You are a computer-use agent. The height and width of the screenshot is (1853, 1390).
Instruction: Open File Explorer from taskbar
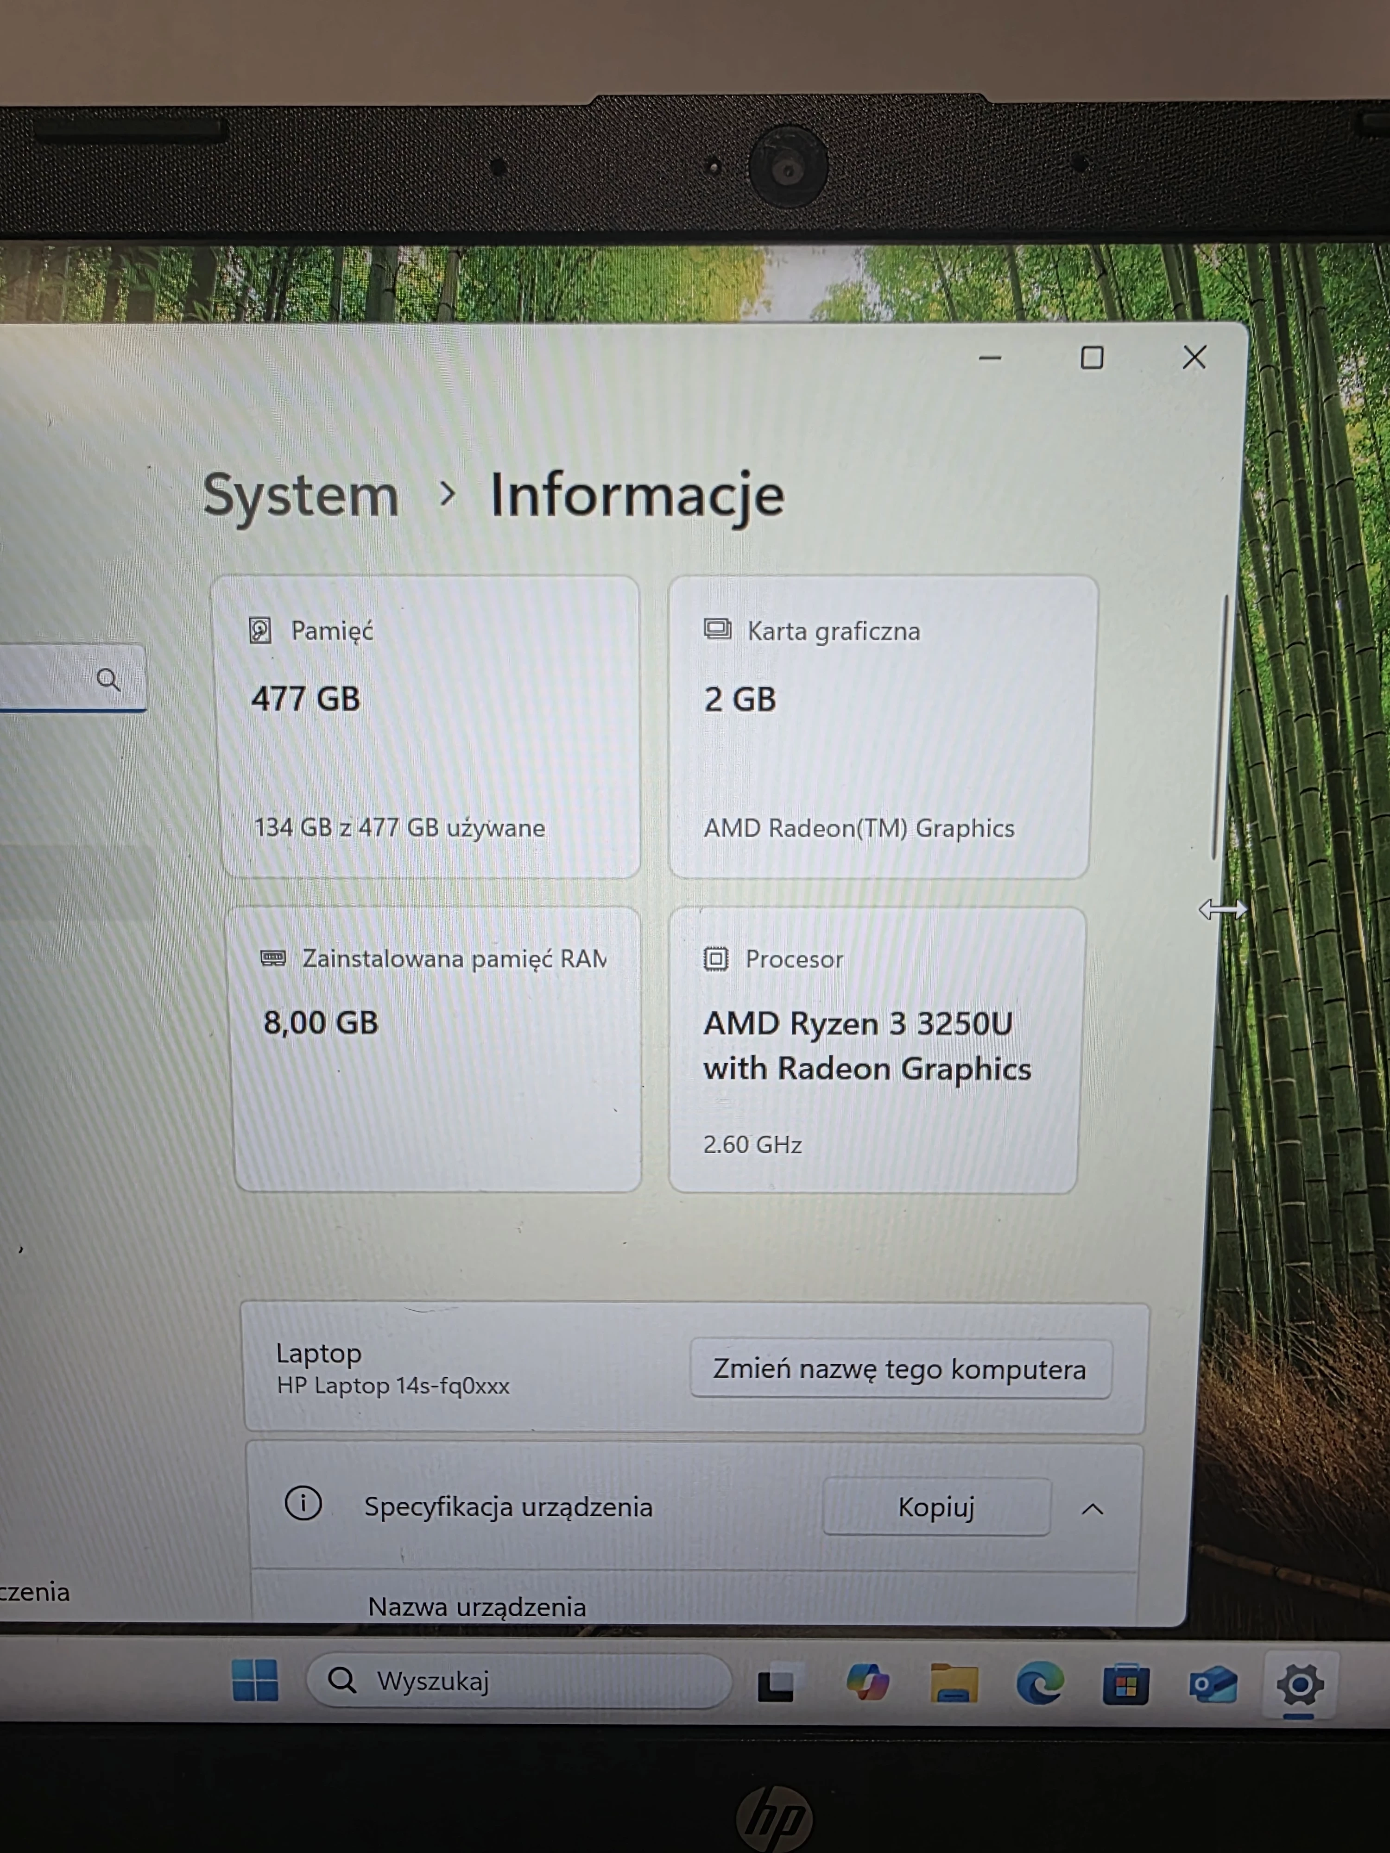tap(954, 1683)
